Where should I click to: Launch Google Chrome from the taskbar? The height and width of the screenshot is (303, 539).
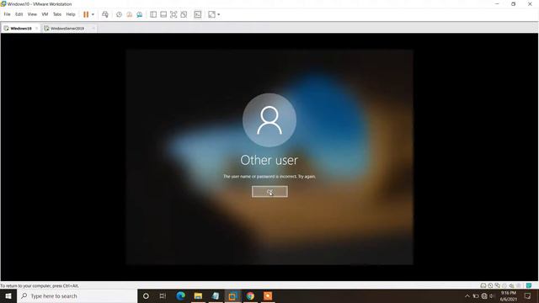pos(250,295)
